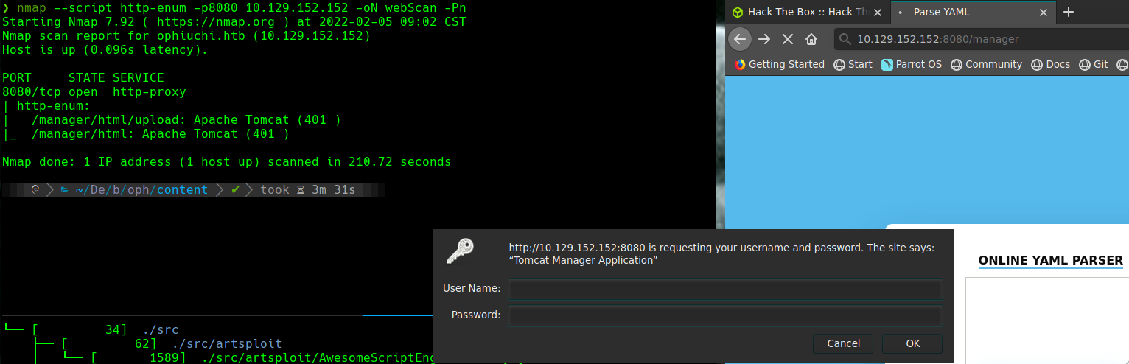The height and width of the screenshot is (364, 1129).
Task: Click the User Name field in the auth dialog
Action: [x=725, y=288]
